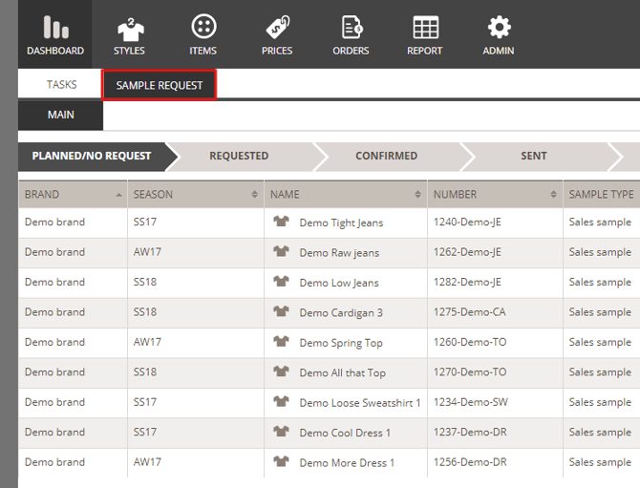This screenshot has width=640, height=488.
Task: Click the t-shirt icon beside Demo Tight Jeans
Action: (281, 223)
